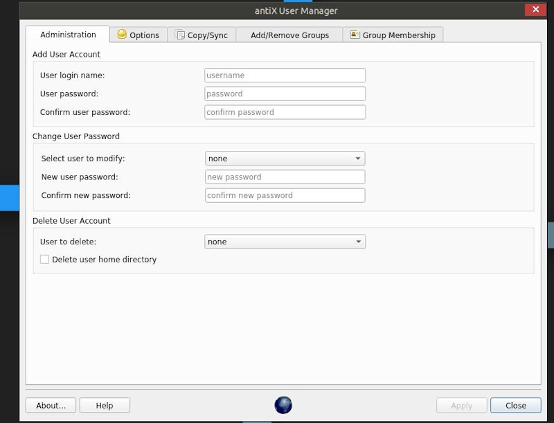This screenshot has height=423, width=554.
Task: Open the Help dialog
Action: (105, 405)
